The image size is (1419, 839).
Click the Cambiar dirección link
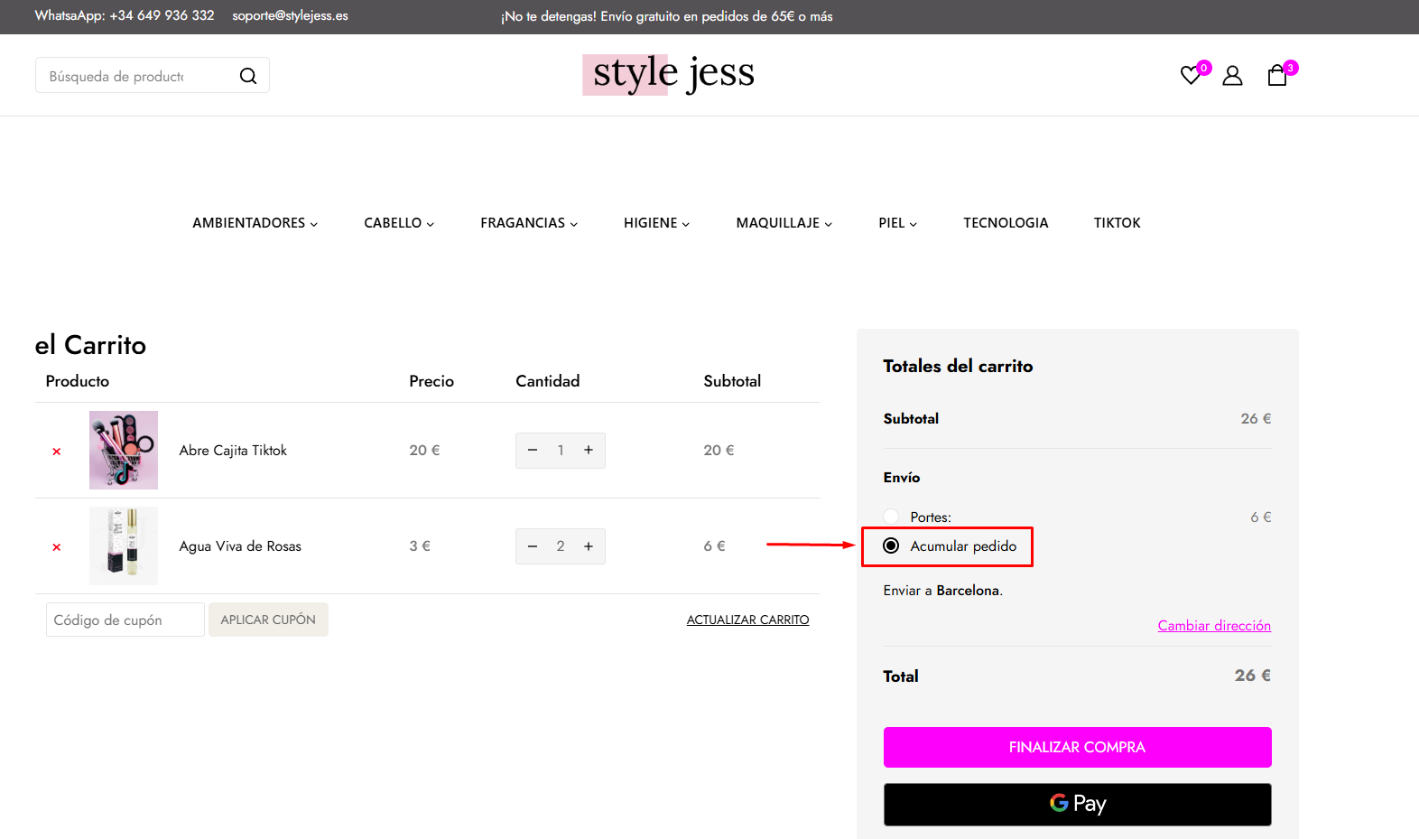click(x=1214, y=625)
